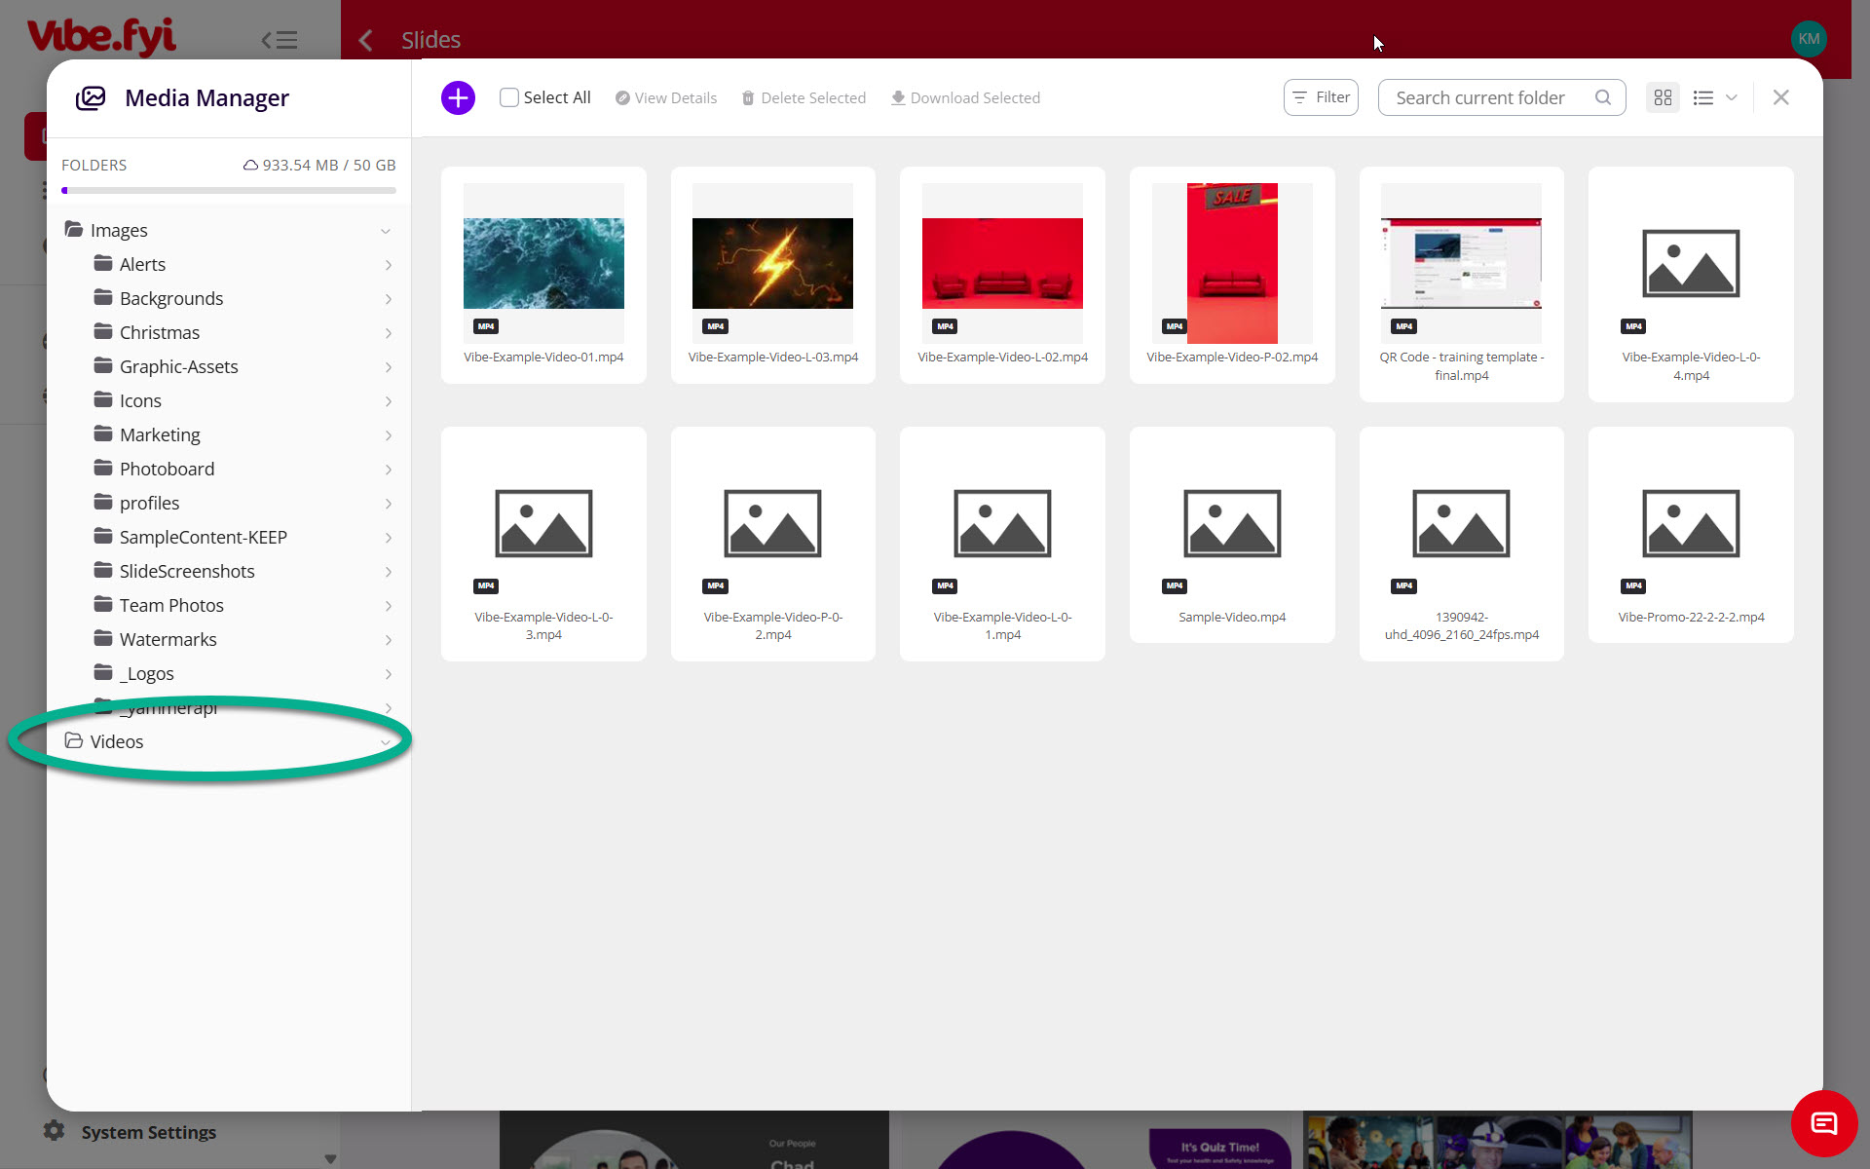Click View Details
1870x1169 pixels.
coord(666,97)
